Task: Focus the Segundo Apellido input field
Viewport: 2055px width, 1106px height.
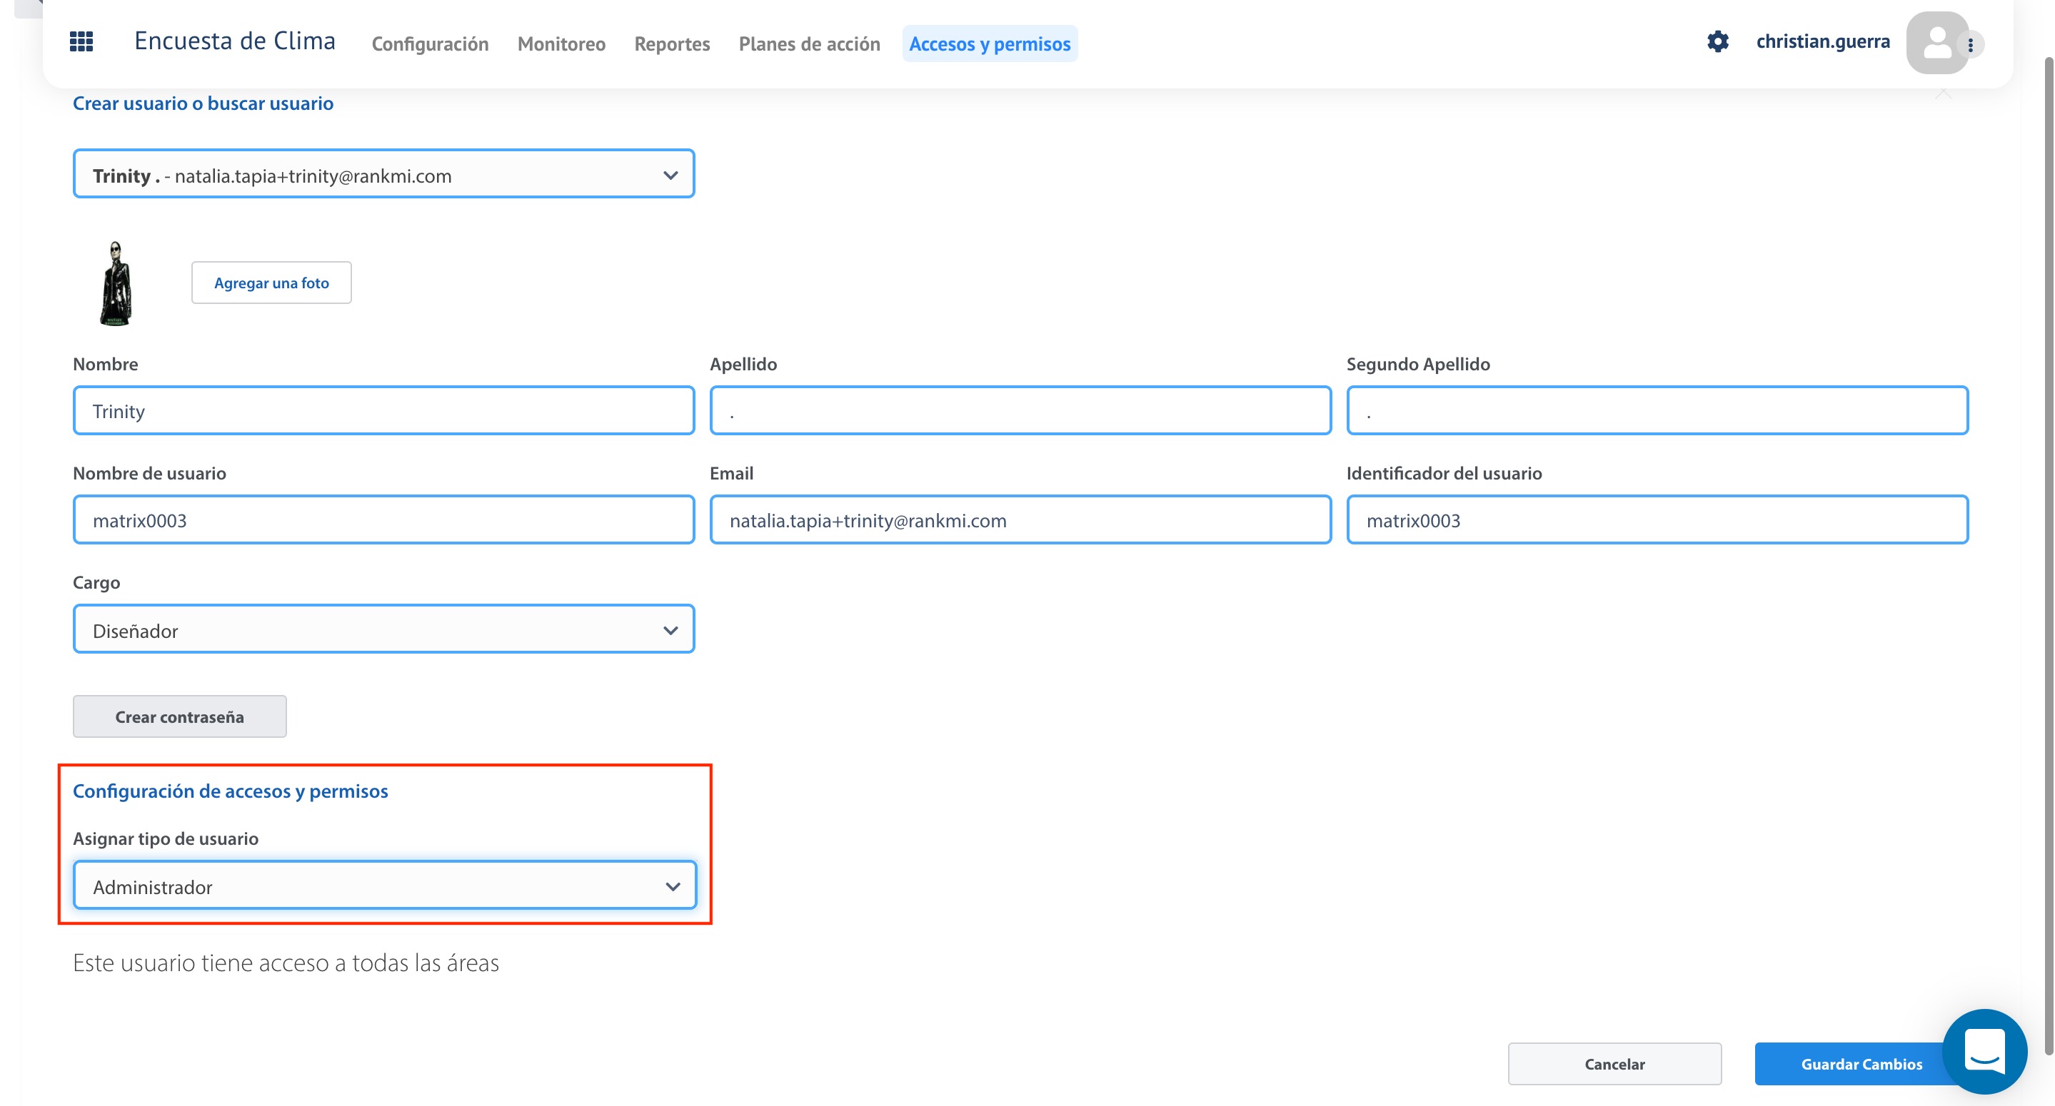Action: click(x=1657, y=411)
